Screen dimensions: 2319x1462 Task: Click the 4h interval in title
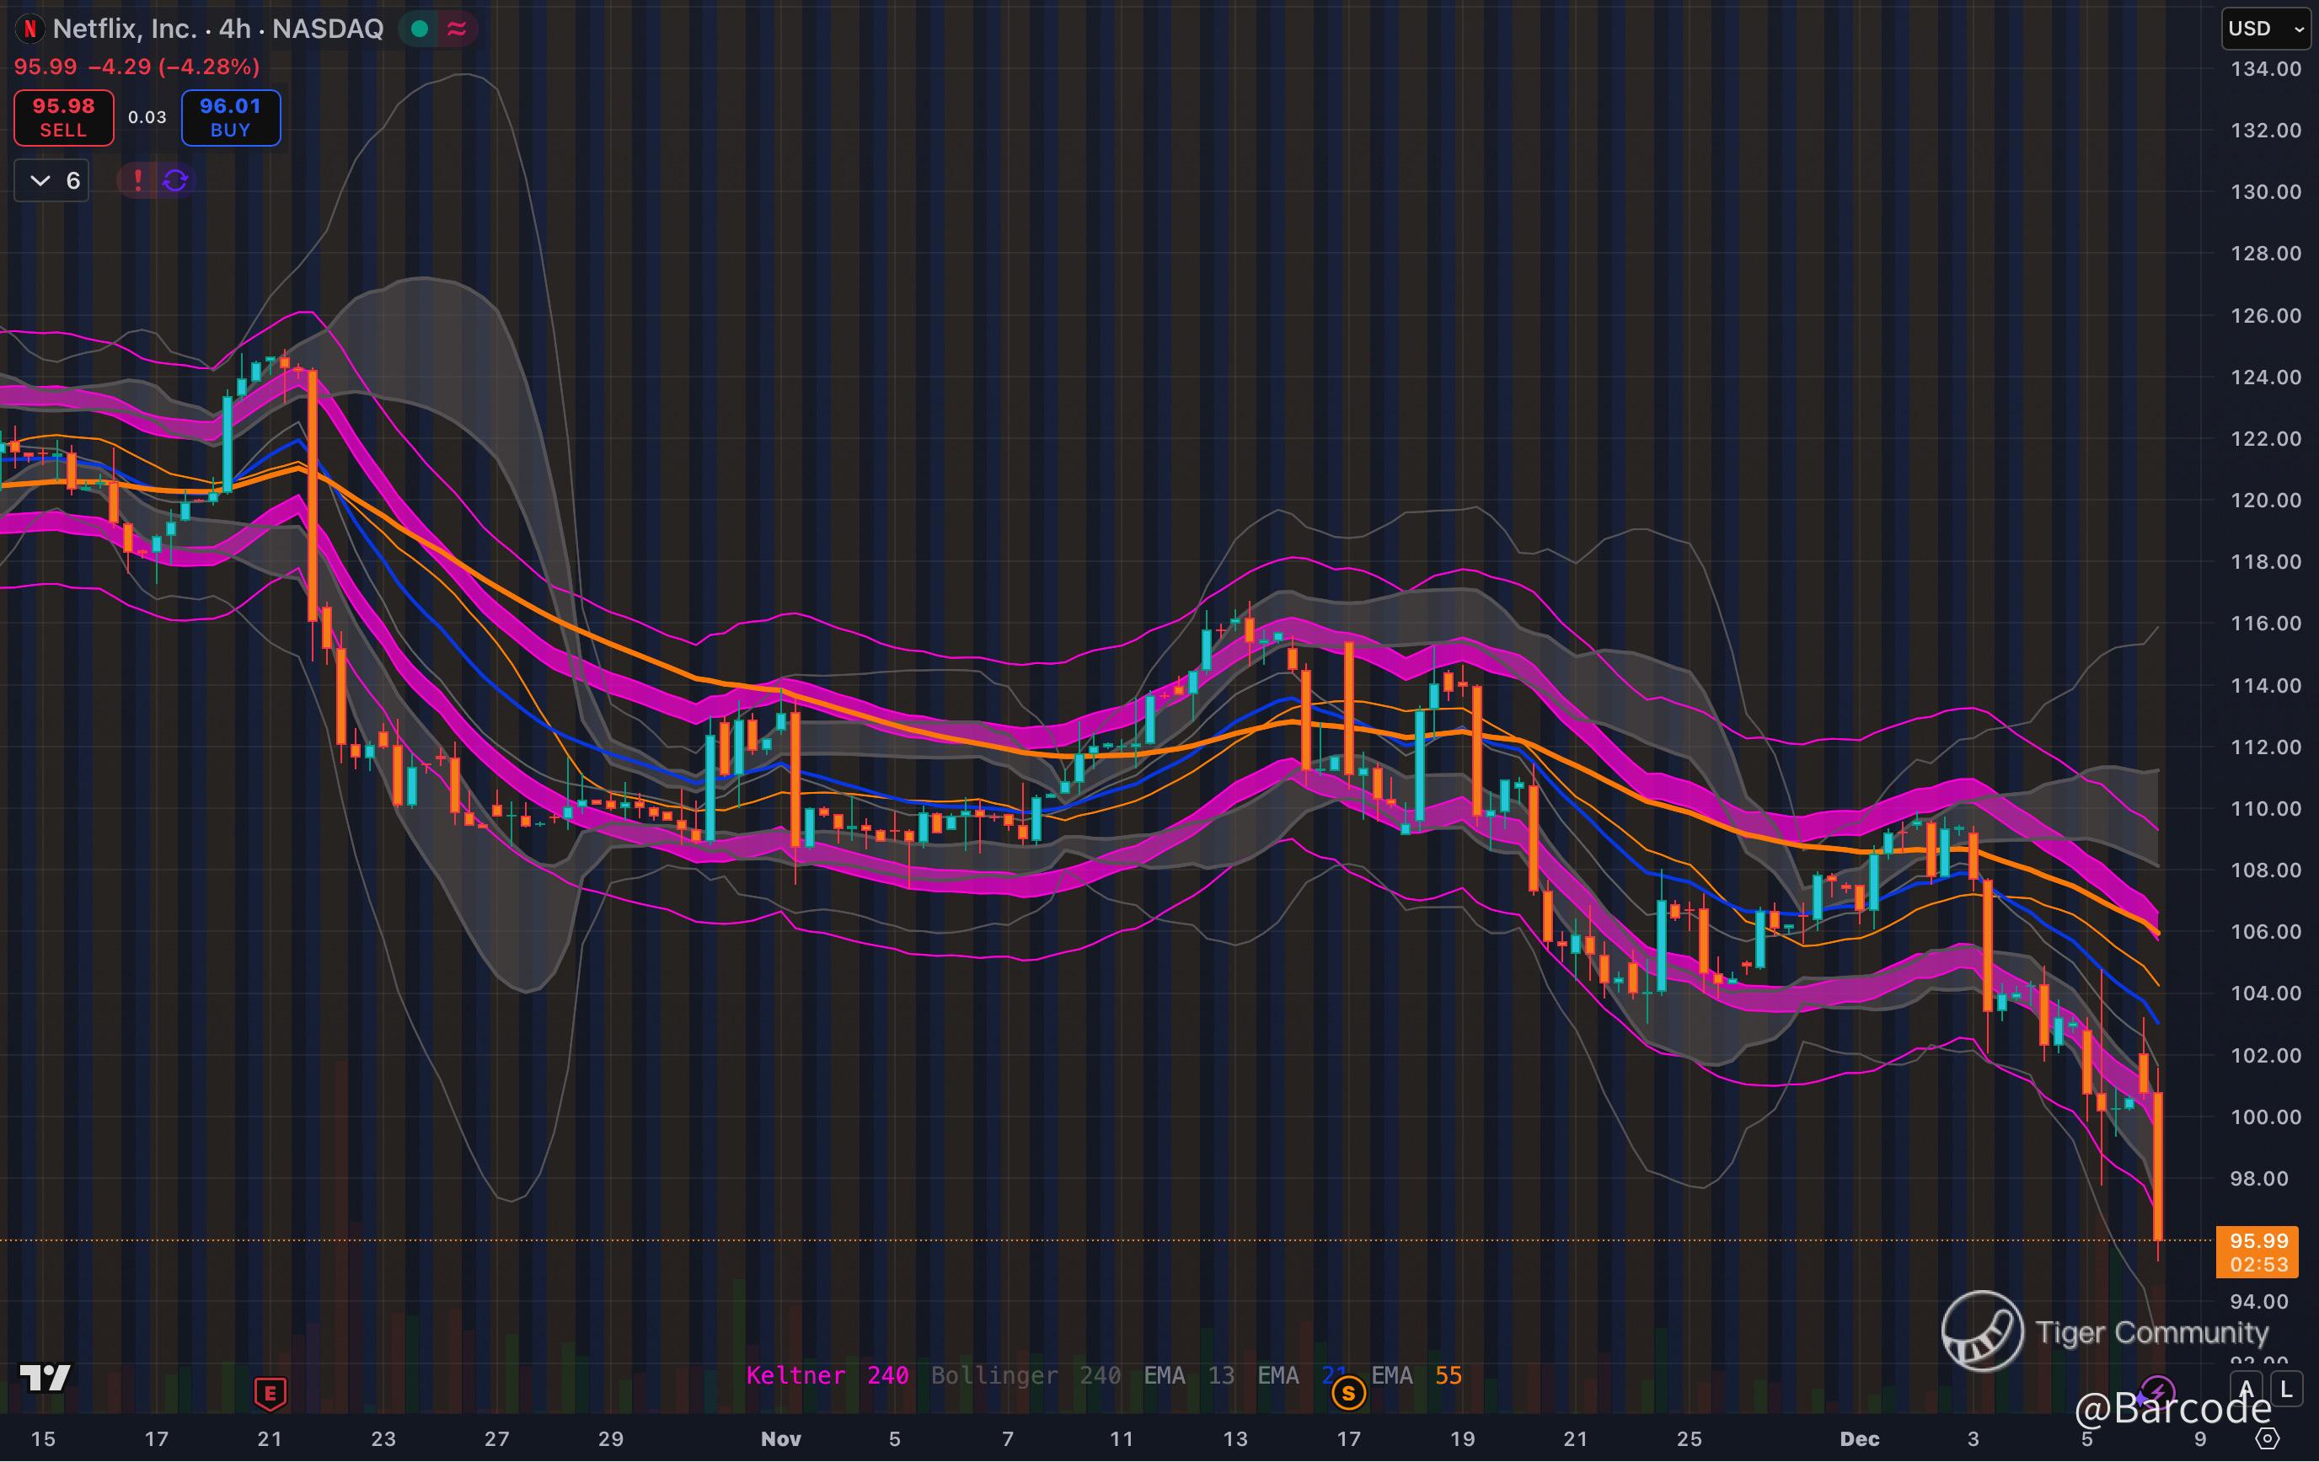pyautogui.click(x=234, y=29)
